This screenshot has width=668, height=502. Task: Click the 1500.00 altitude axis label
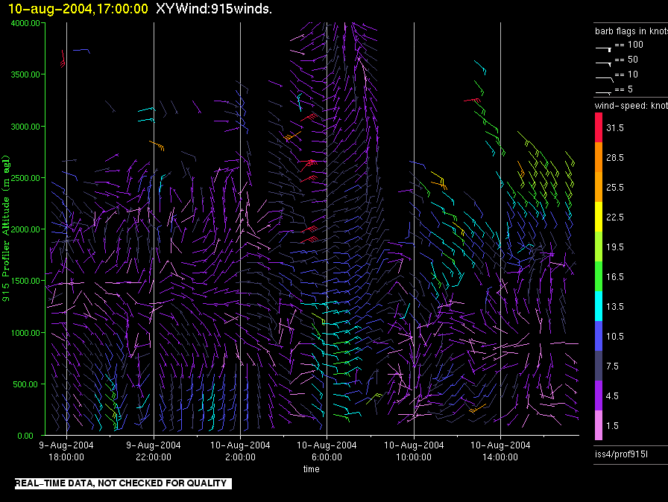pyautogui.click(x=25, y=281)
